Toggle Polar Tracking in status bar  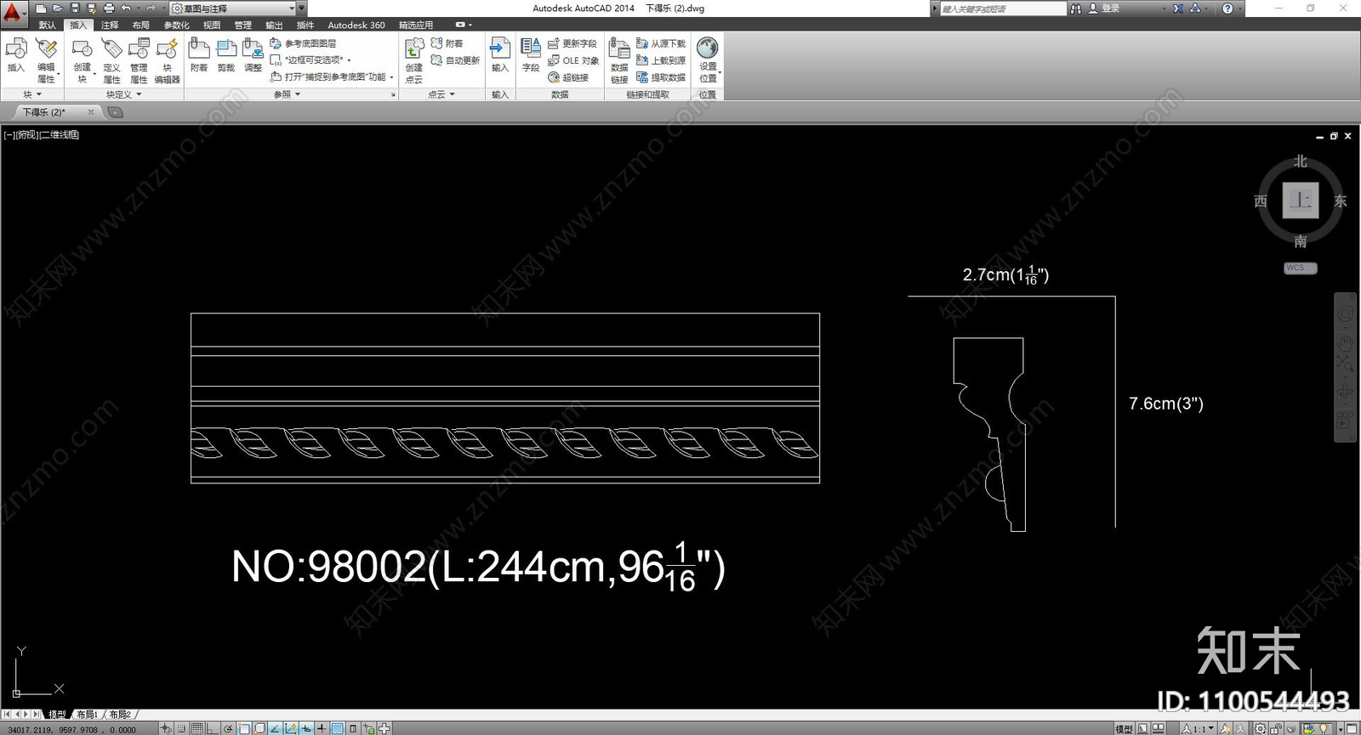tap(228, 728)
